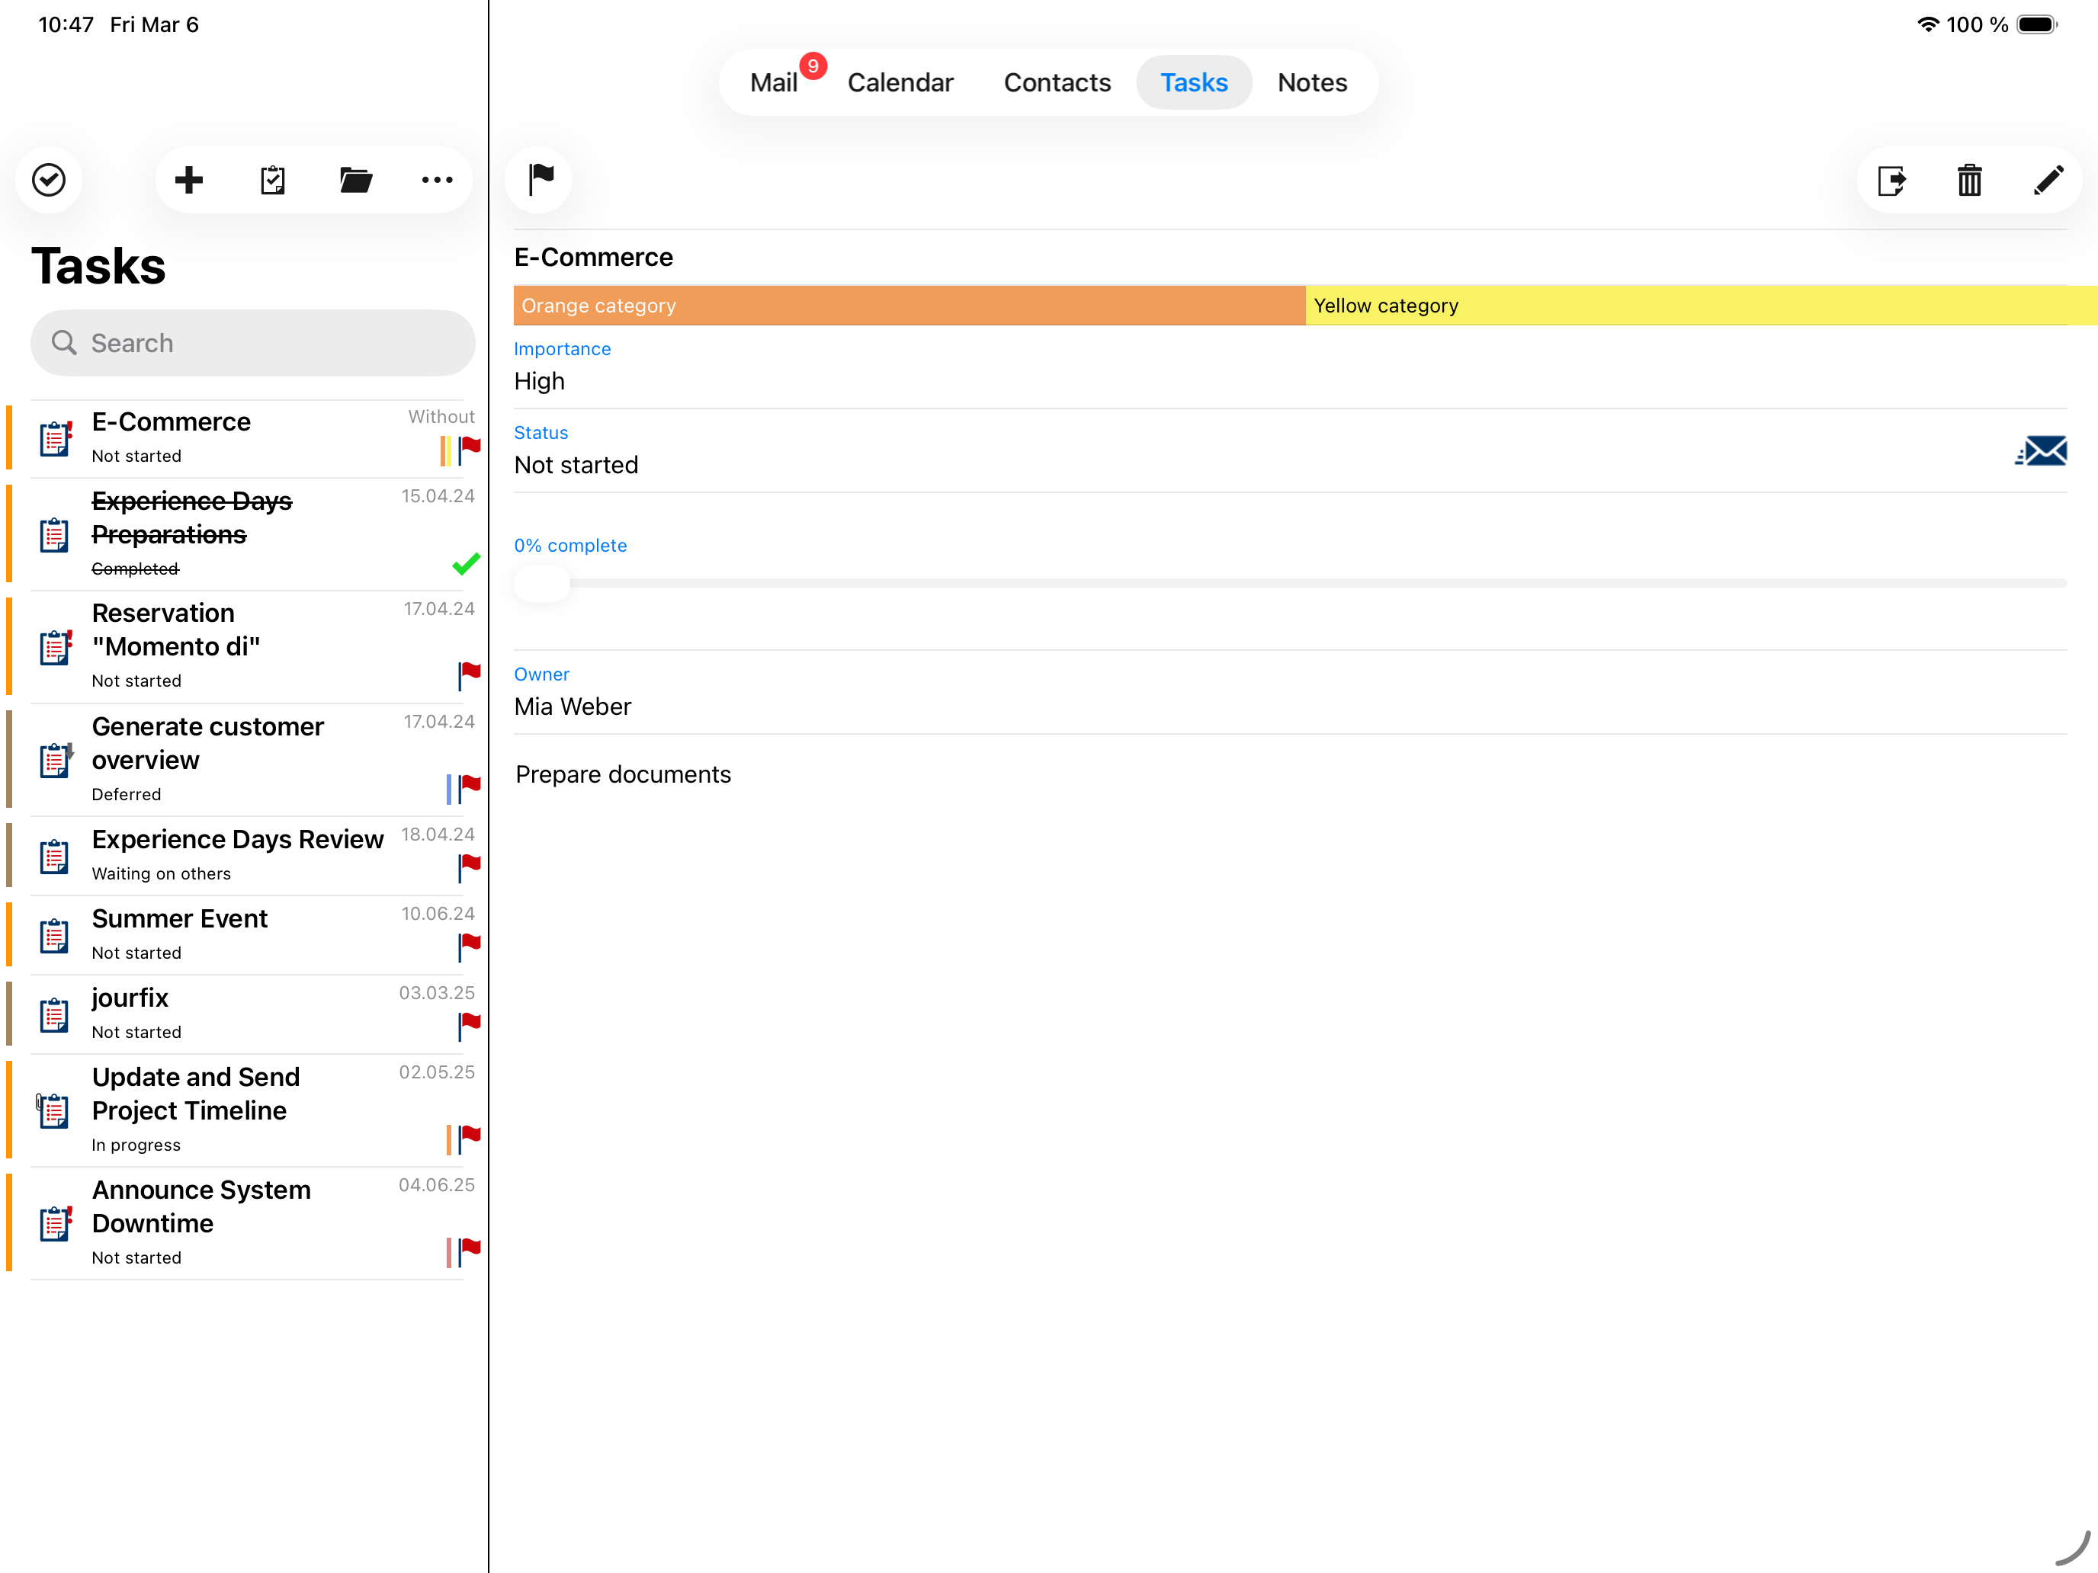Tap clipboard icon of Experience Days Review
The height and width of the screenshot is (1573, 2098).
[55, 856]
